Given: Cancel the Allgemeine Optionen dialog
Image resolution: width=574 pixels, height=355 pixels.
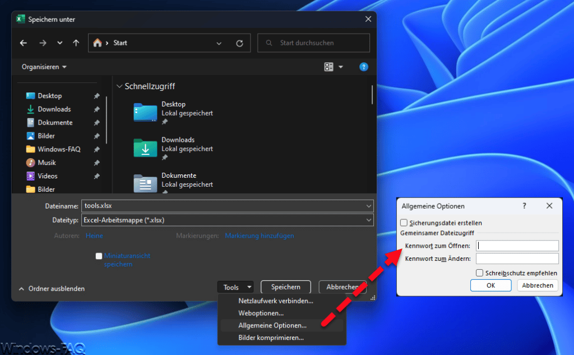Looking at the screenshot, I should [538, 285].
